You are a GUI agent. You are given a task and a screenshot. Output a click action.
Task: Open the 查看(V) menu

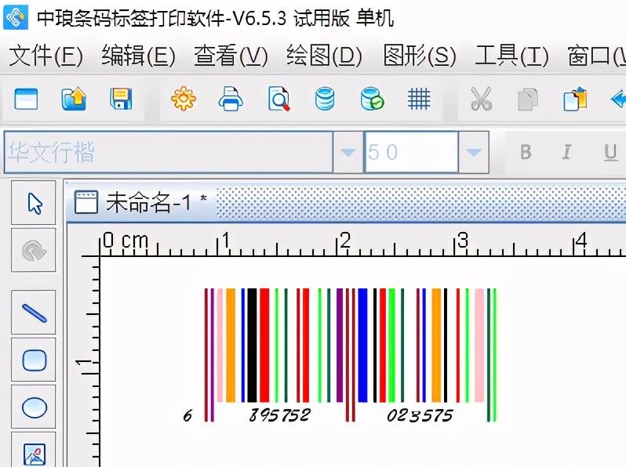tap(231, 56)
